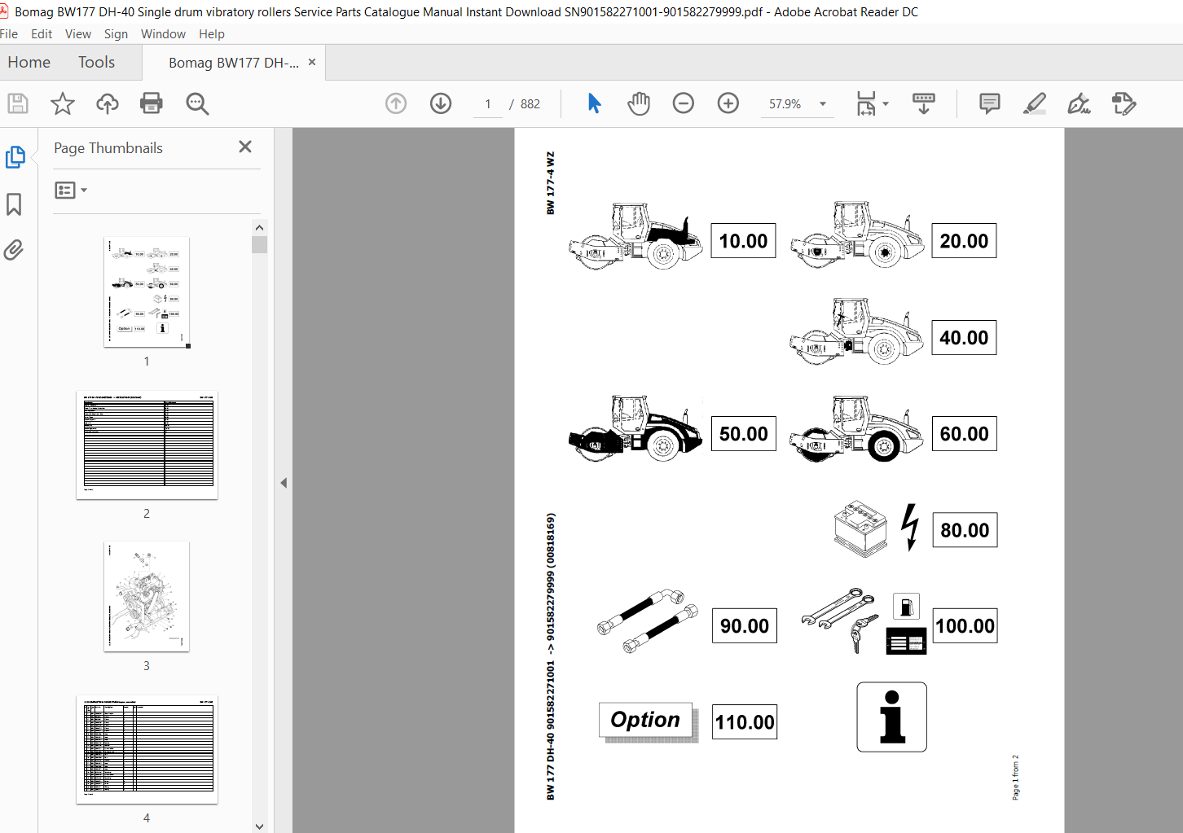Collapse navigation pane with the arrow
This screenshot has height=833, width=1183.
(284, 483)
